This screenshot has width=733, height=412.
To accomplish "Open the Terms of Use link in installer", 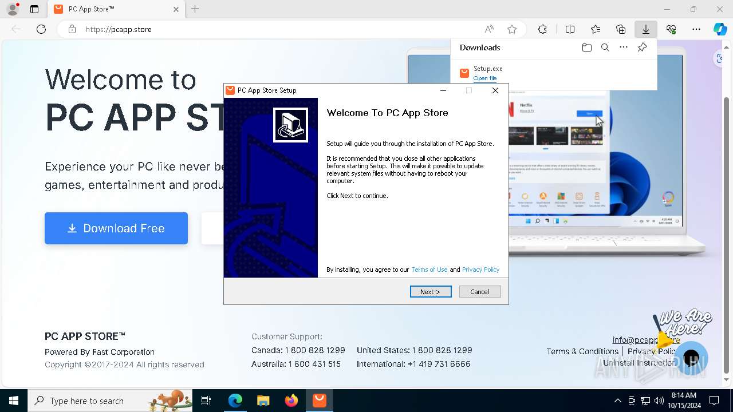I will [x=429, y=270].
